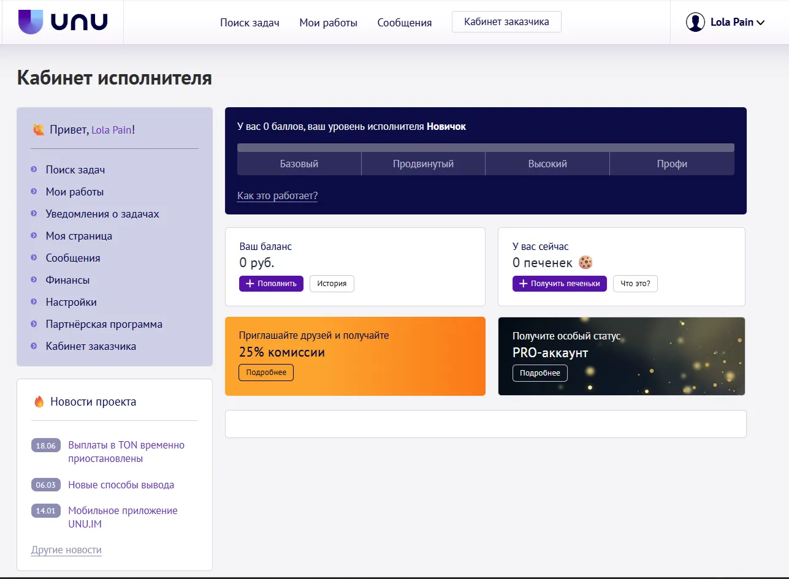Open Сообщения in the sidebar menu
Screen dimensions: 789x579
pos(73,258)
